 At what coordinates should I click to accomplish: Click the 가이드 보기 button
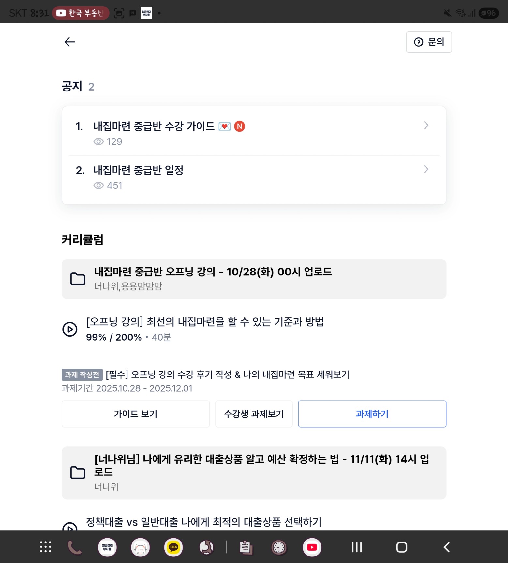(x=136, y=414)
